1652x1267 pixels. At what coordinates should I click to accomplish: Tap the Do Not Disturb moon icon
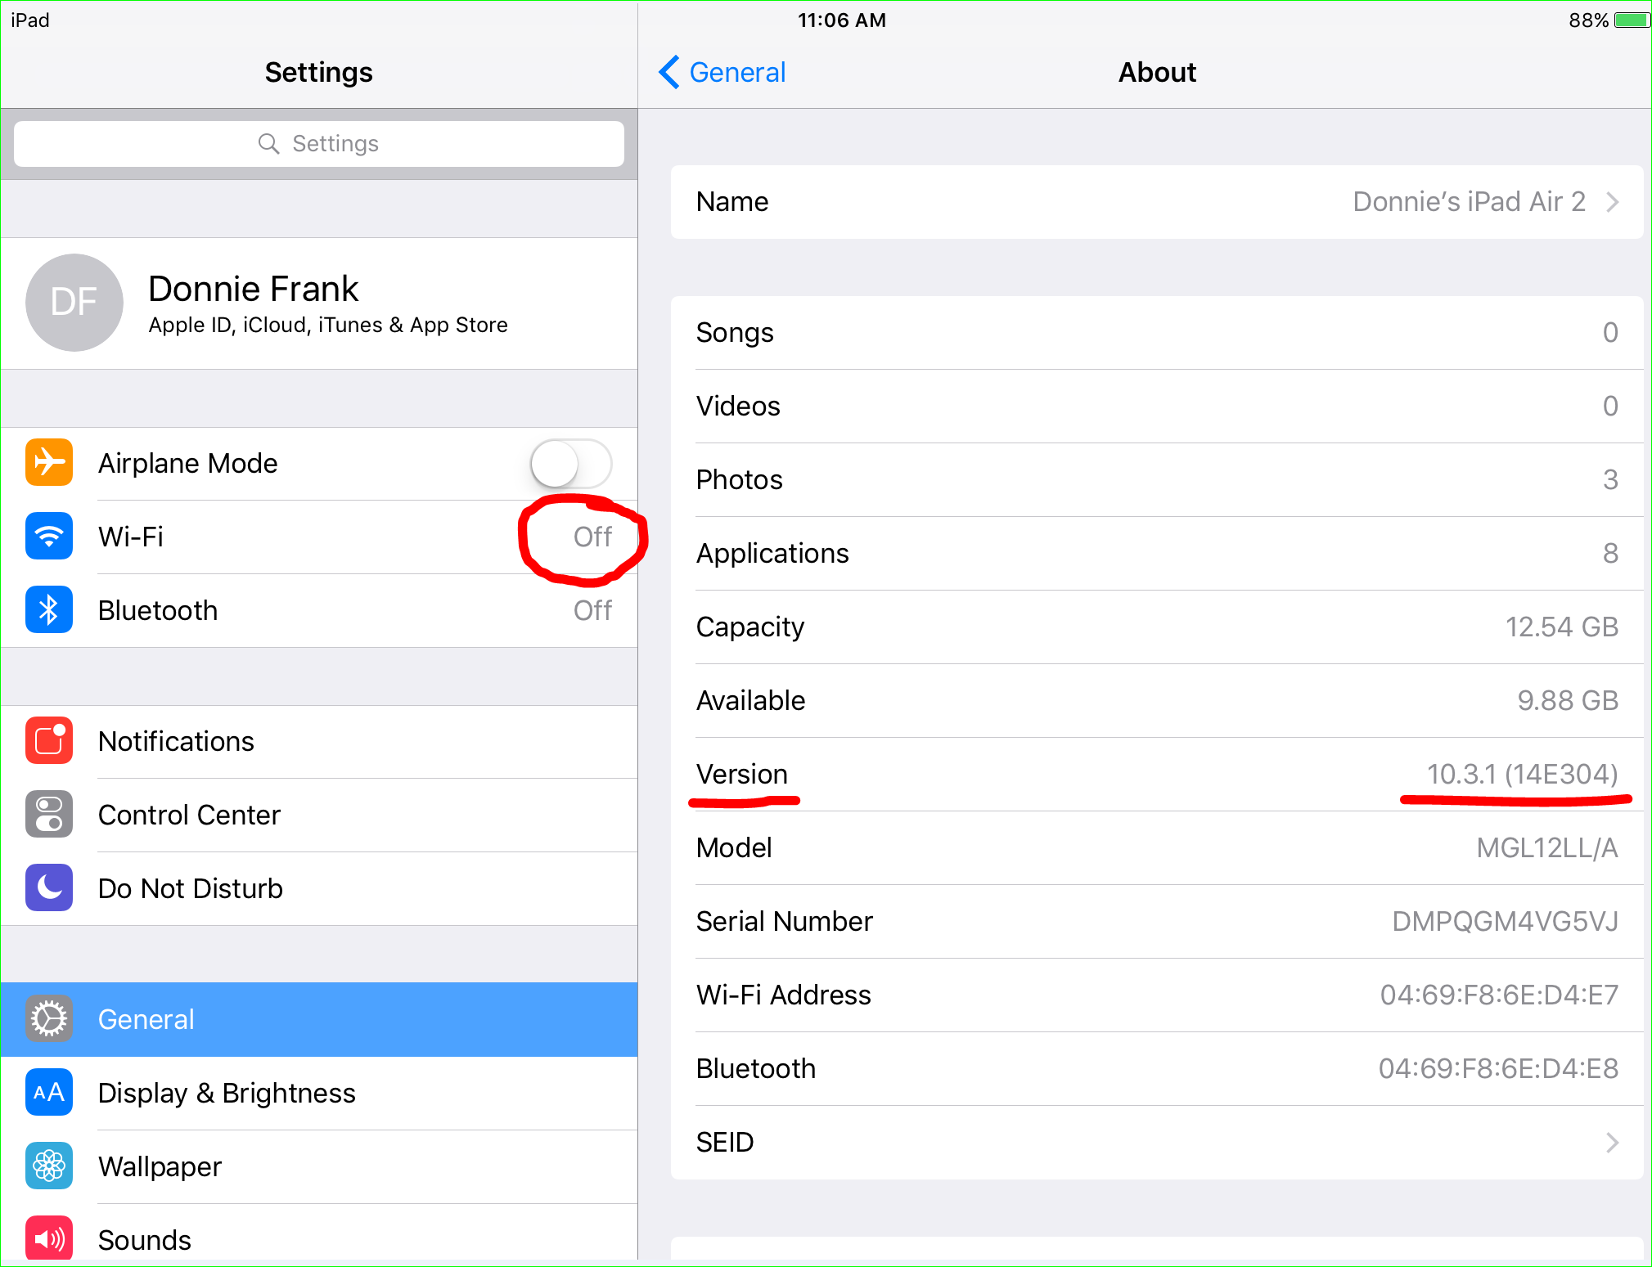click(49, 887)
